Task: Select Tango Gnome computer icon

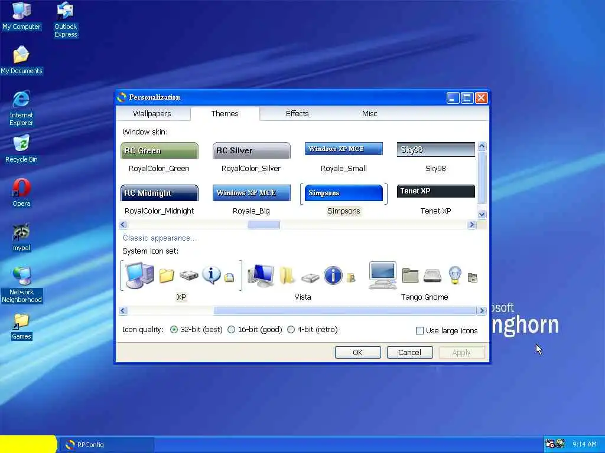Action: [x=382, y=275]
